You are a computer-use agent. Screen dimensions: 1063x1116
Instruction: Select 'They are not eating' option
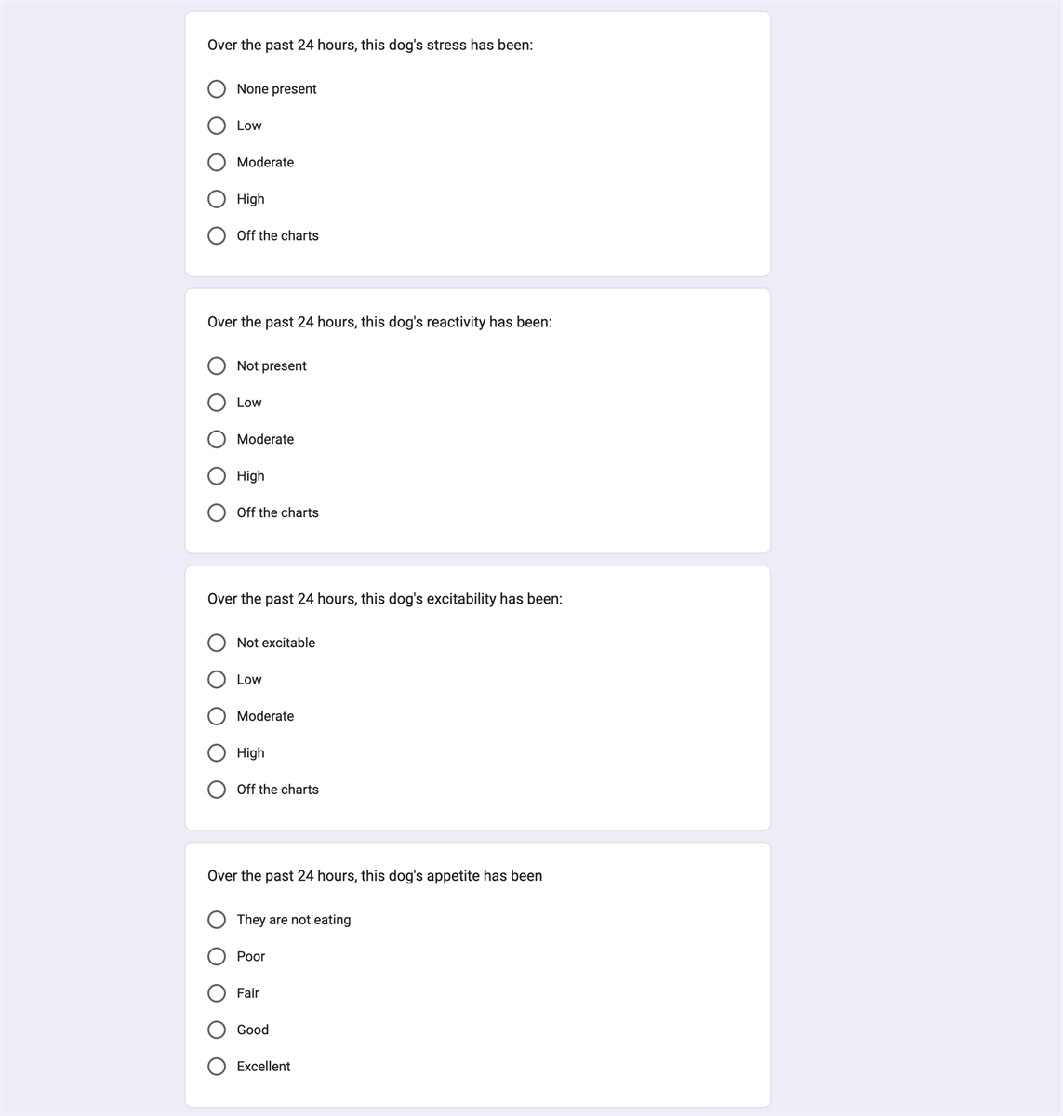(x=217, y=920)
